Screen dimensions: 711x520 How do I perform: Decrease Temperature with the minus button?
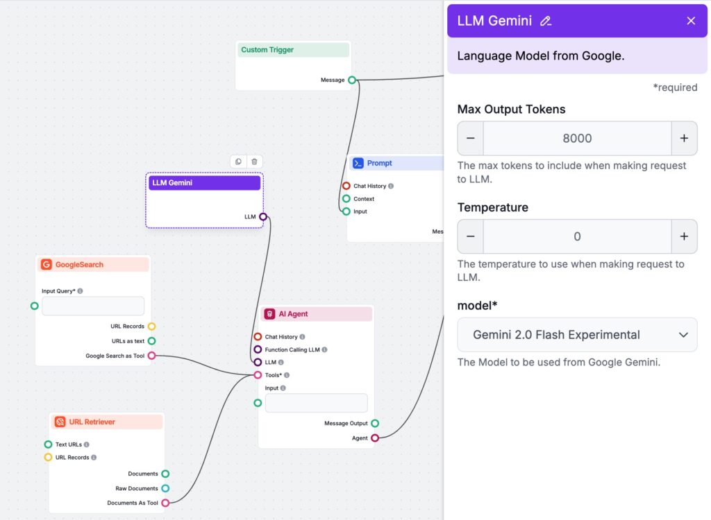point(471,236)
